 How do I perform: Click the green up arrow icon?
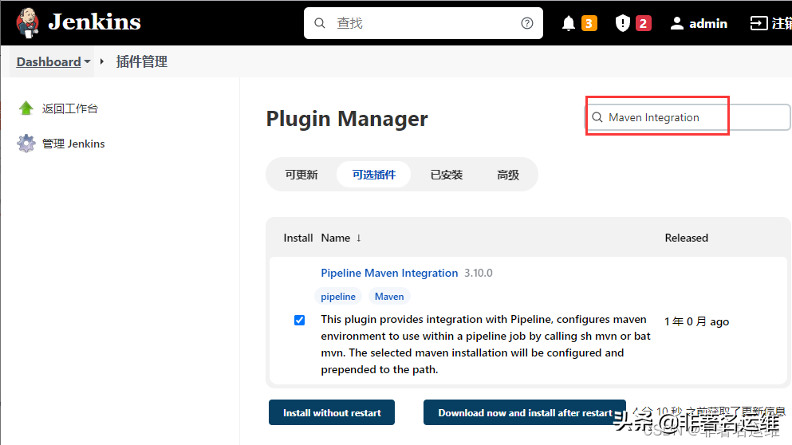click(26, 108)
